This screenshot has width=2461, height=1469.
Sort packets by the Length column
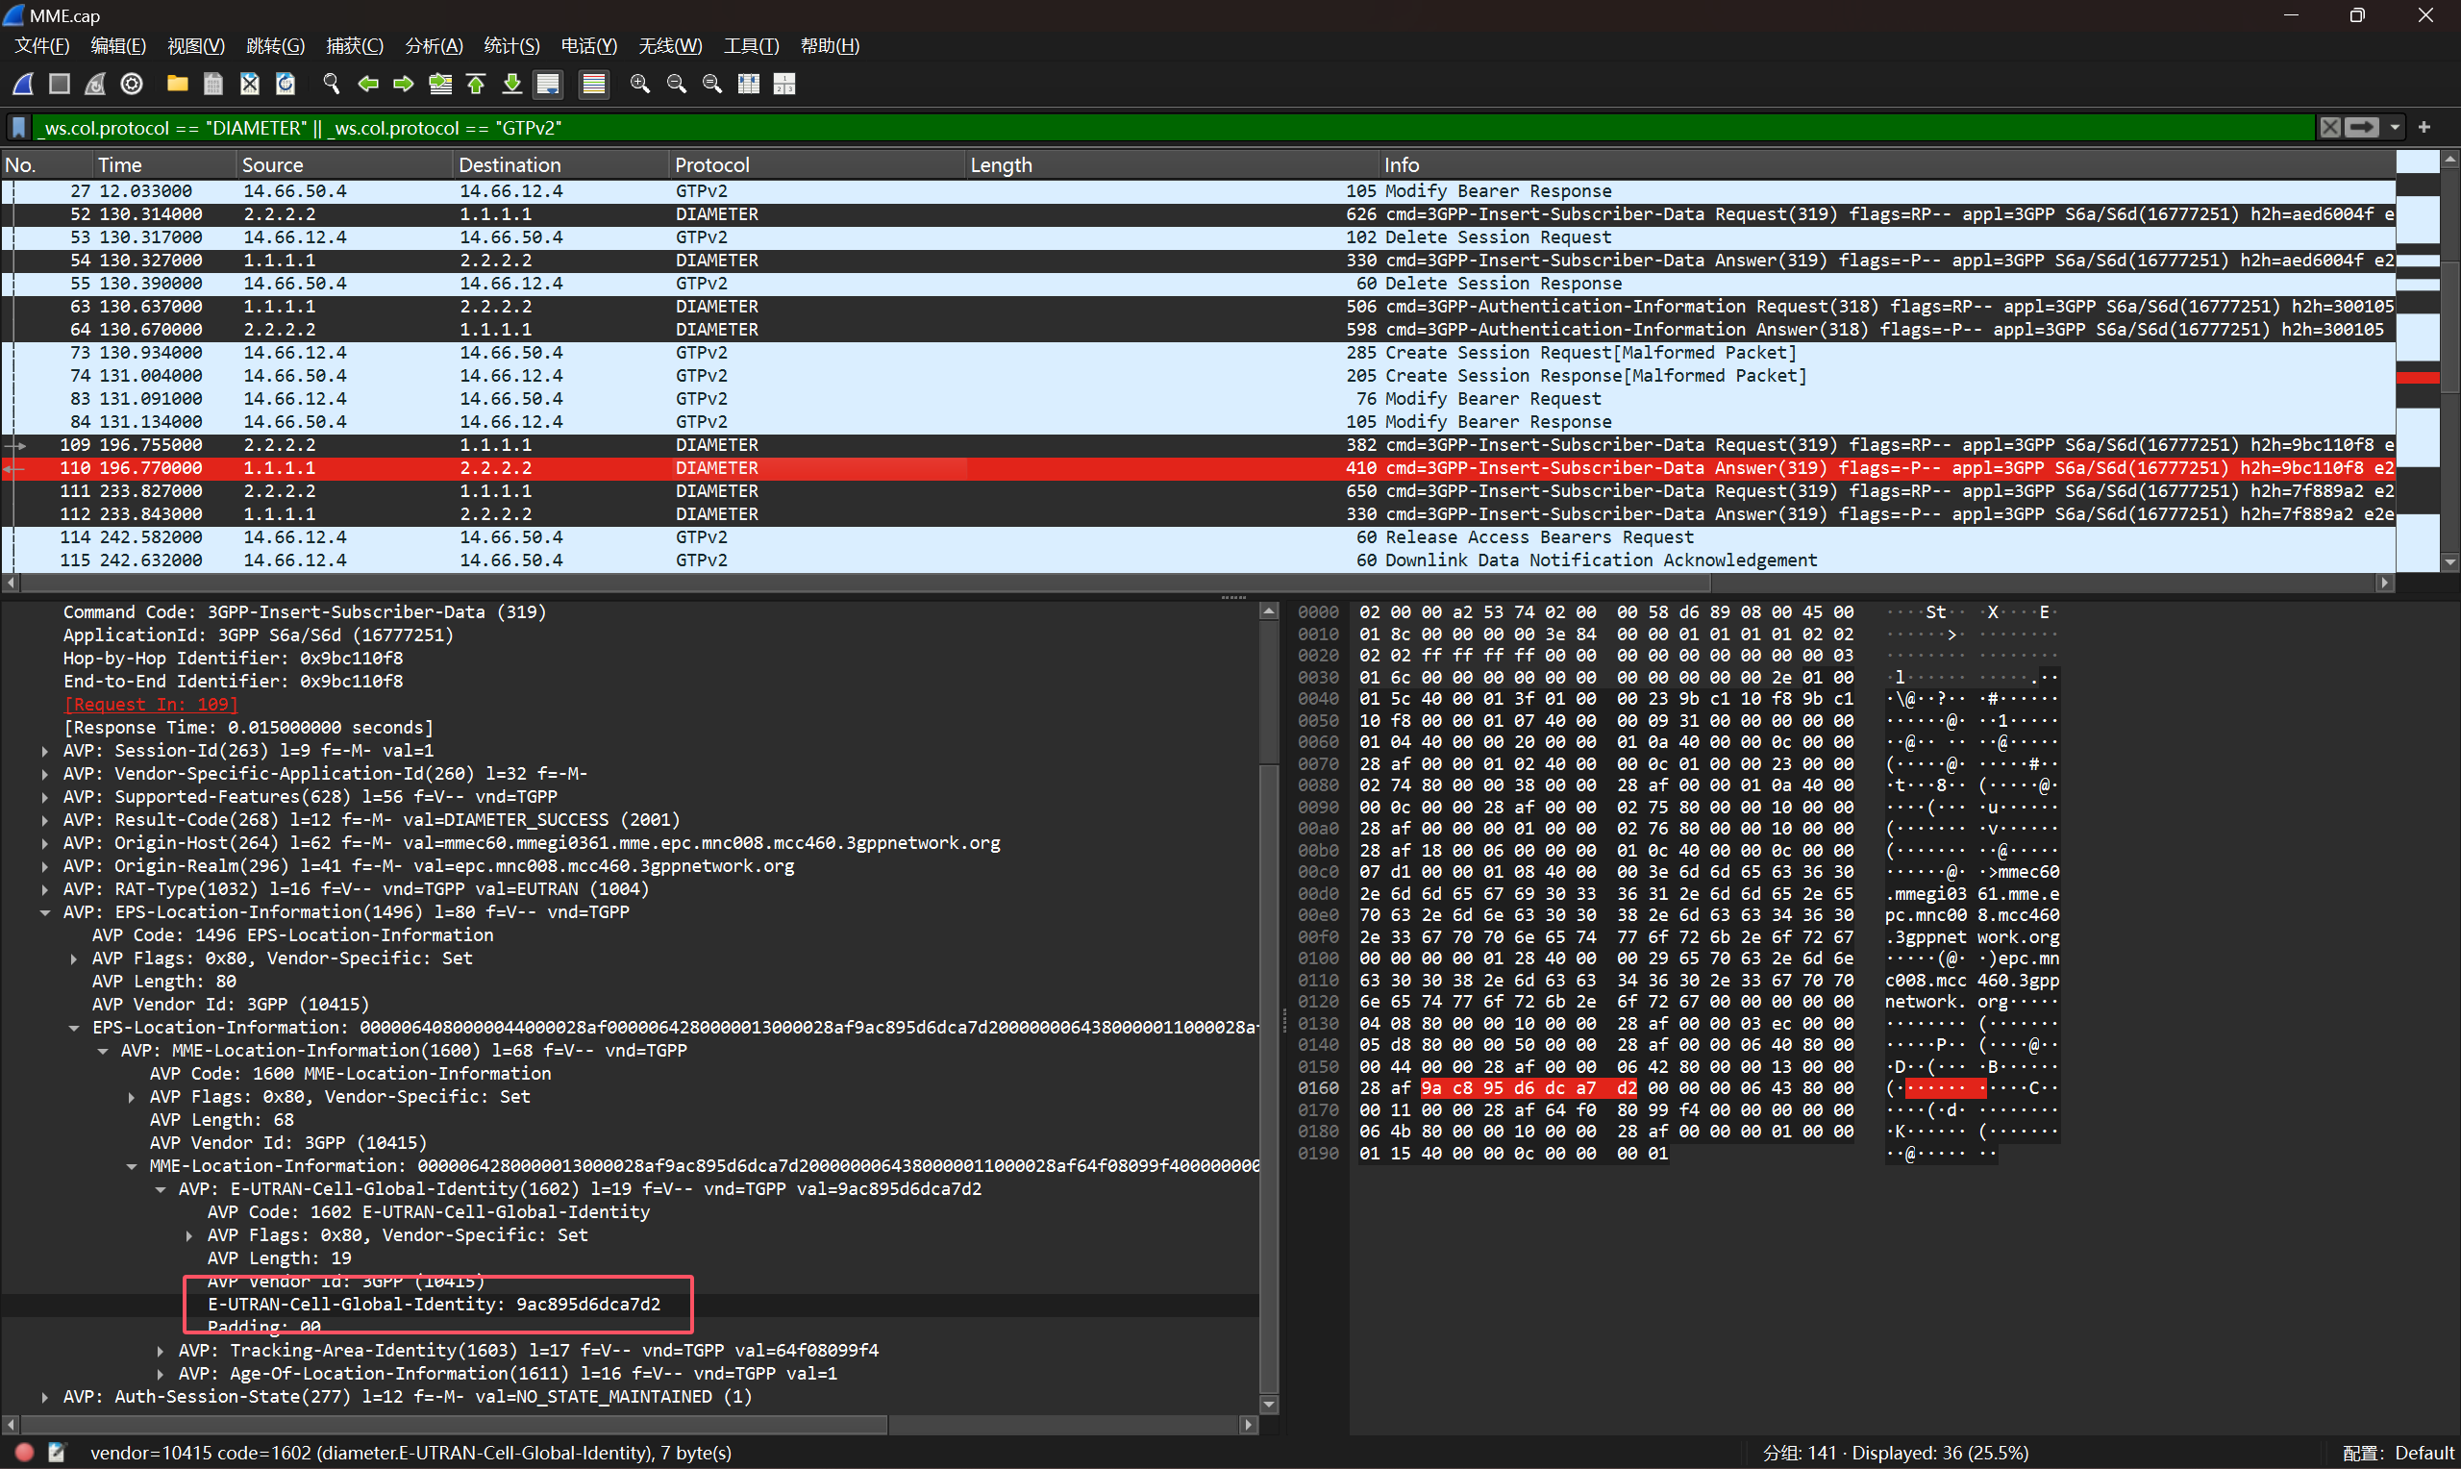click(1173, 165)
